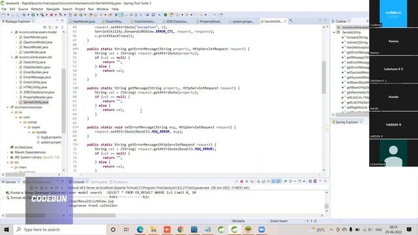Collapse All in Package Explorer toolbar
This screenshot has width=418, height=235.
click(45, 27)
